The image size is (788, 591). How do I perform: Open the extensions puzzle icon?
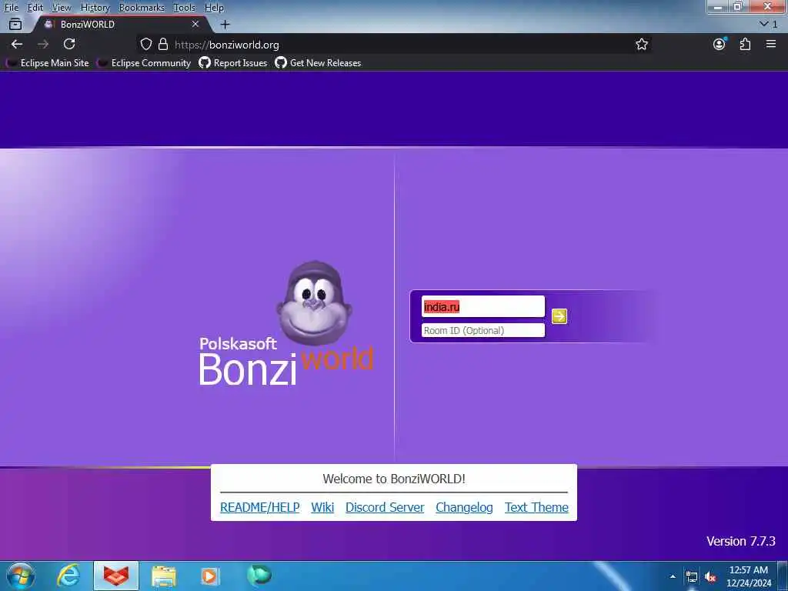[745, 44]
